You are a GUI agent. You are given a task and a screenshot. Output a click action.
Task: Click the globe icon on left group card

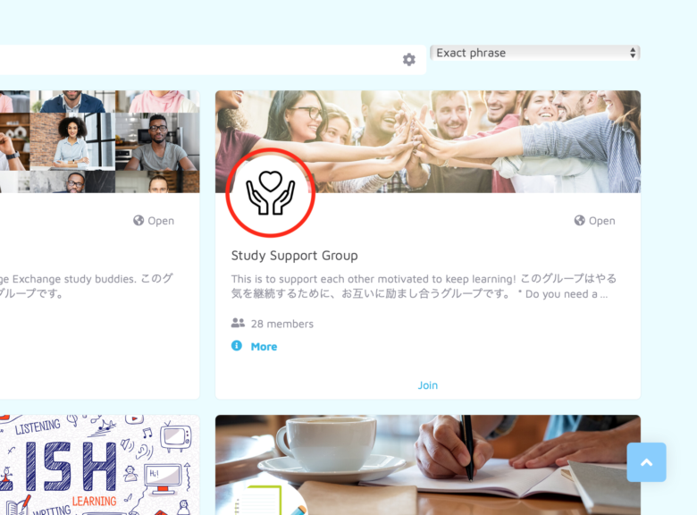pyautogui.click(x=139, y=221)
